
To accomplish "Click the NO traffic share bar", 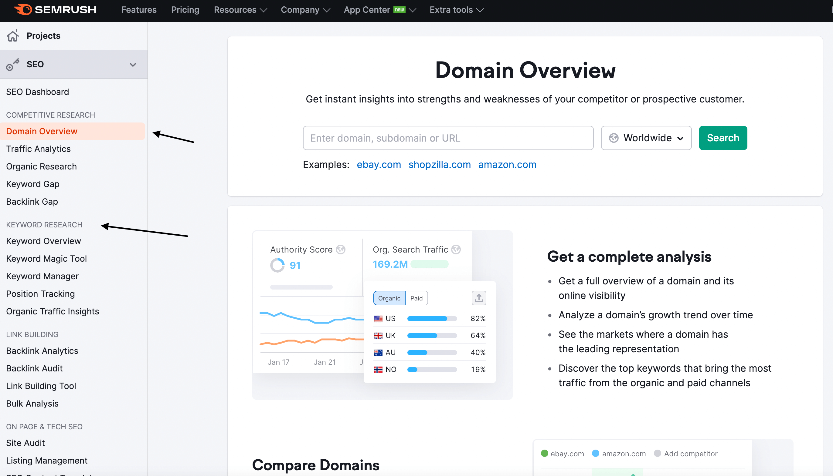I will click(432, 369).
